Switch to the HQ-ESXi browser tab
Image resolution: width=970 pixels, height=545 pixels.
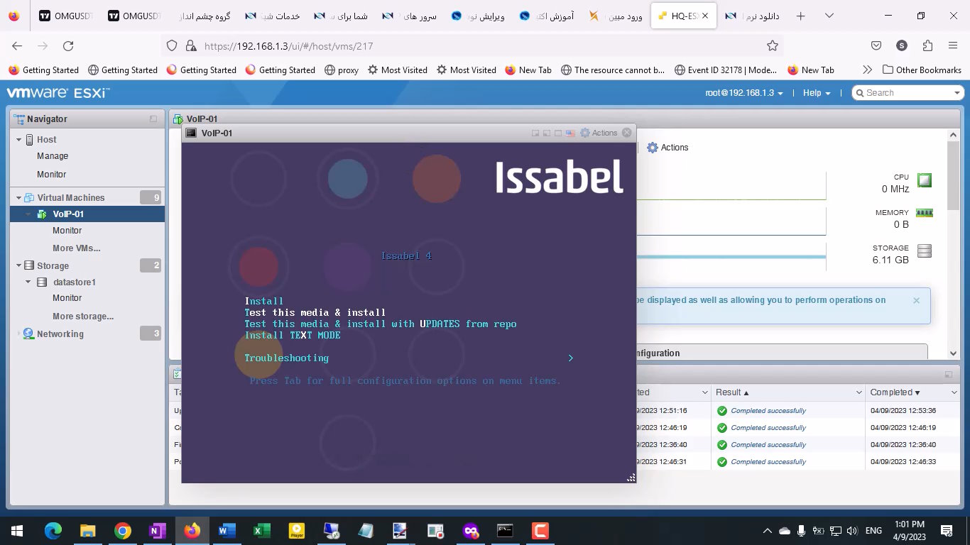(682, 16)
